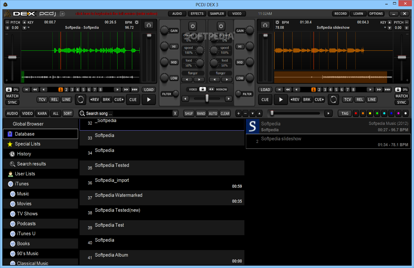
Task: Toggle left deck headphone monitoring
Action: pyautogui.click(x=149, y=25)
